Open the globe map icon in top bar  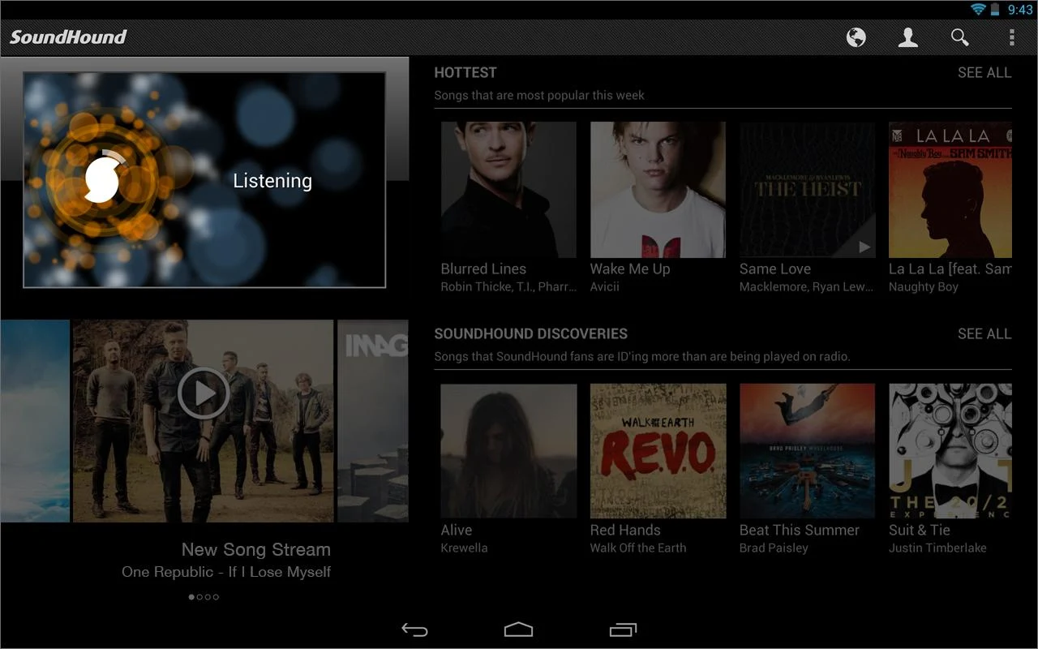click(856, 37)
